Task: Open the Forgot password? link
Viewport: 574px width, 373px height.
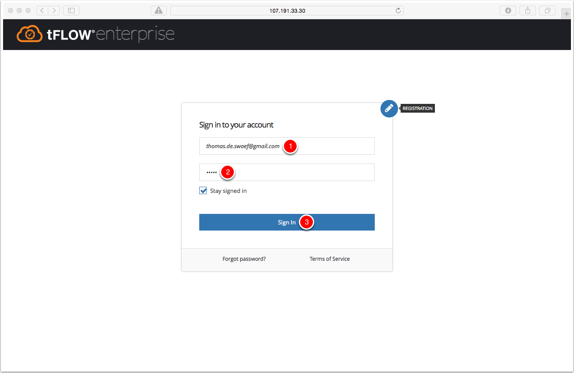Action: click(x=244, y=259)
